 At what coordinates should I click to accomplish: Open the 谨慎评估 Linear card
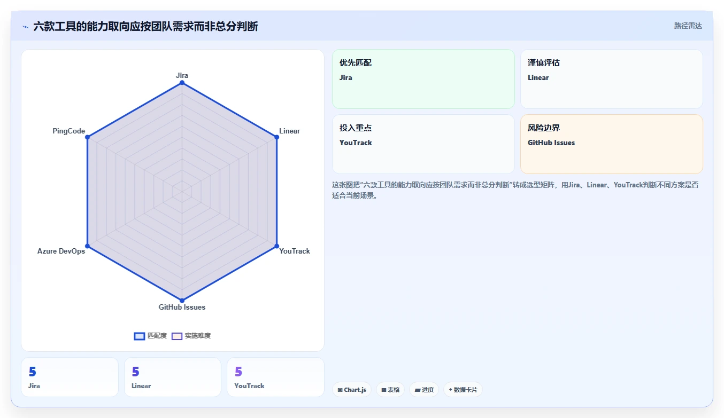coord(611,79)
